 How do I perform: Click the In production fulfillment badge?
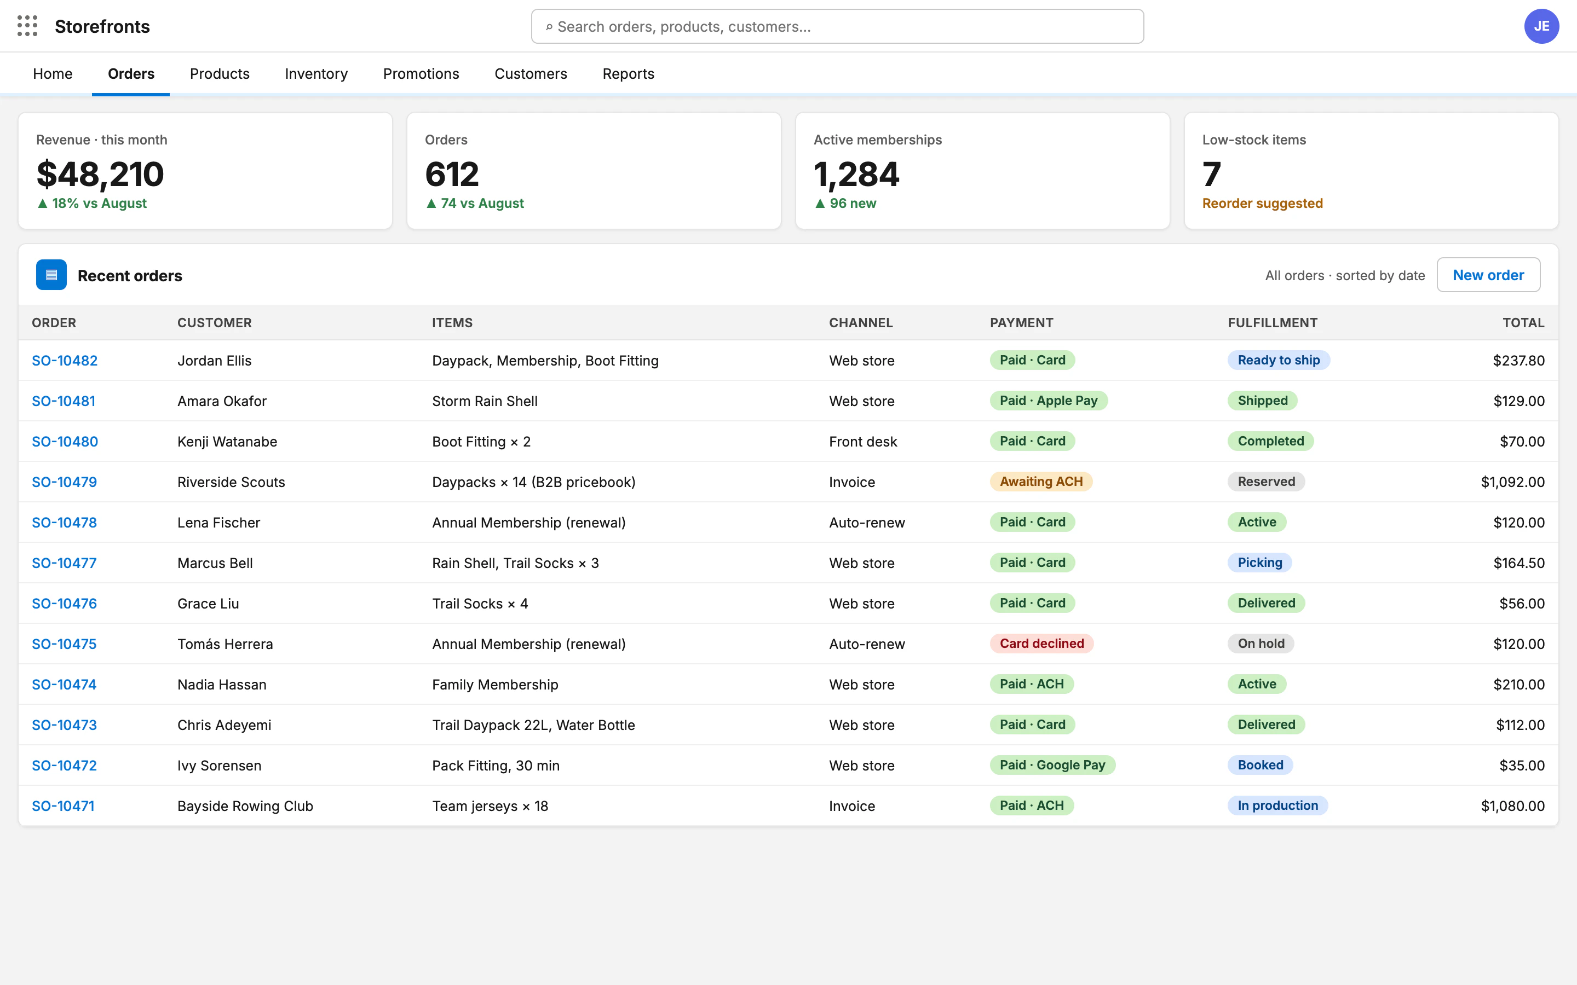coord(1277,805)
